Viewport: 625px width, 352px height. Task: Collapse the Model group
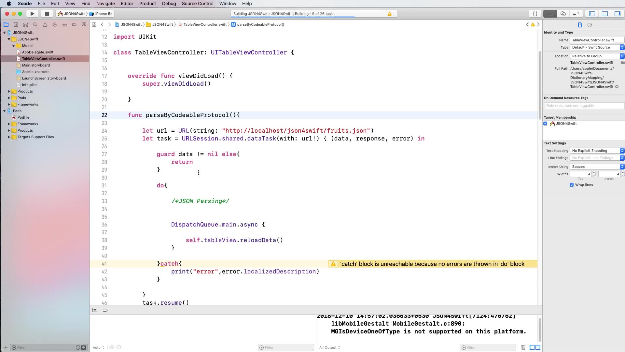click(14, 46)
